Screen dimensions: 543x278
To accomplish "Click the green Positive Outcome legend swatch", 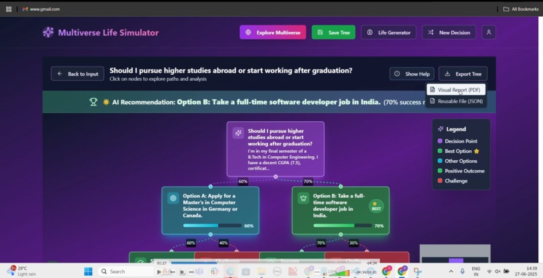I will 440,171.
